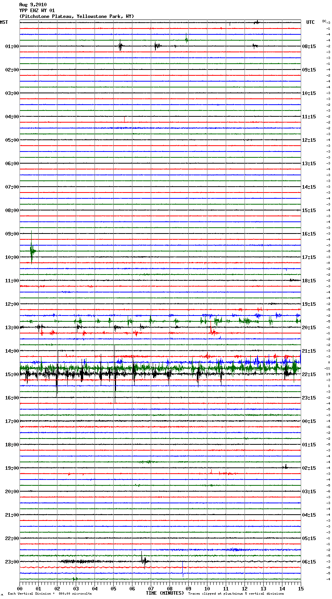The width and height of the screenshot is (332, 599).
Task: Select the 06:00 MST row label
Action: pos(12,164)
